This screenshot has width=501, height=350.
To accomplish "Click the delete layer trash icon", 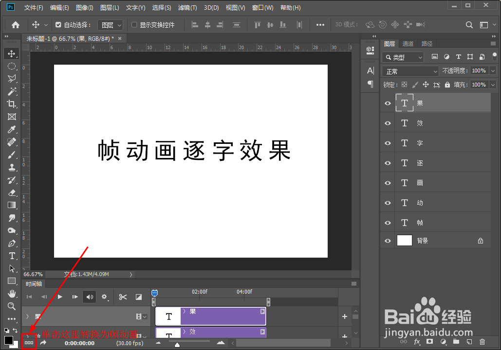I will (x=482, y=342).
